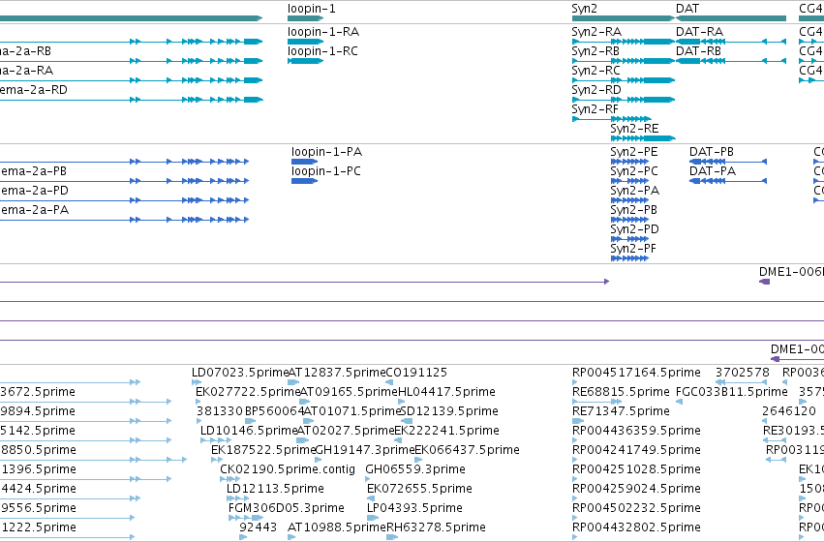Click the loopin-1 gene label
This screenshot has height=542, width=824.
pyautogui.click(x=311, y=9)
